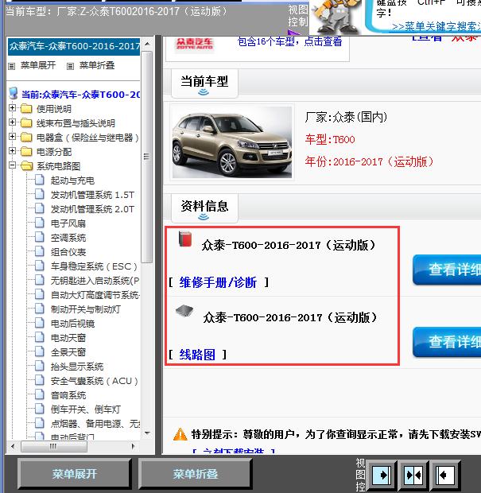Click the page icon beside 电动后视镜
This screenshot has height=493, width=481.
point(39,323)
